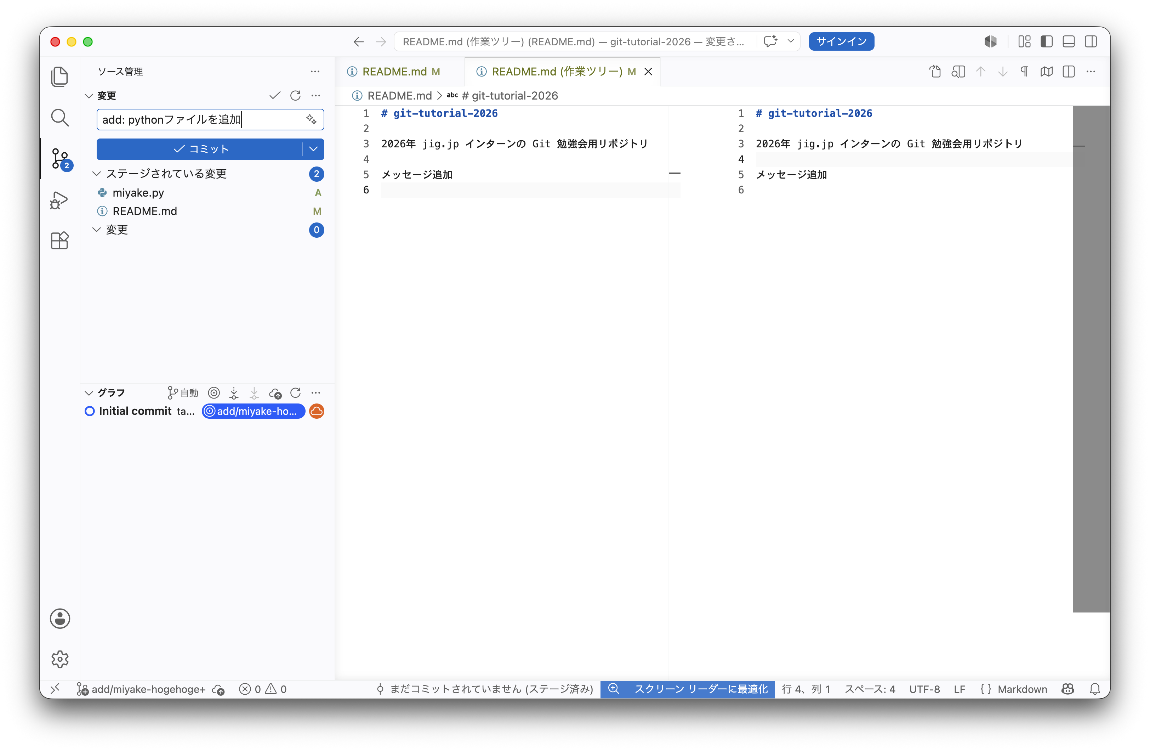
Task: Go back with the left arrow
Action: [359, 41]
